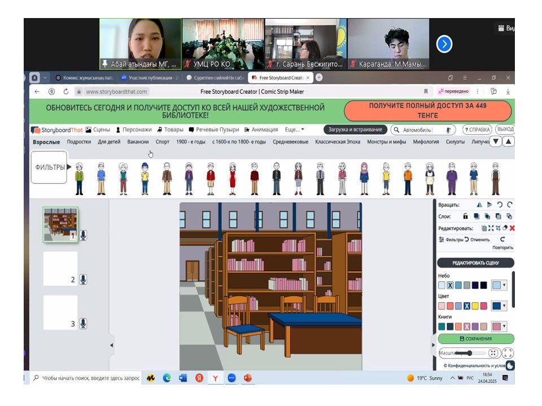Click the green СОХРАНЕНИЯ save button

(x=475, y=339)
